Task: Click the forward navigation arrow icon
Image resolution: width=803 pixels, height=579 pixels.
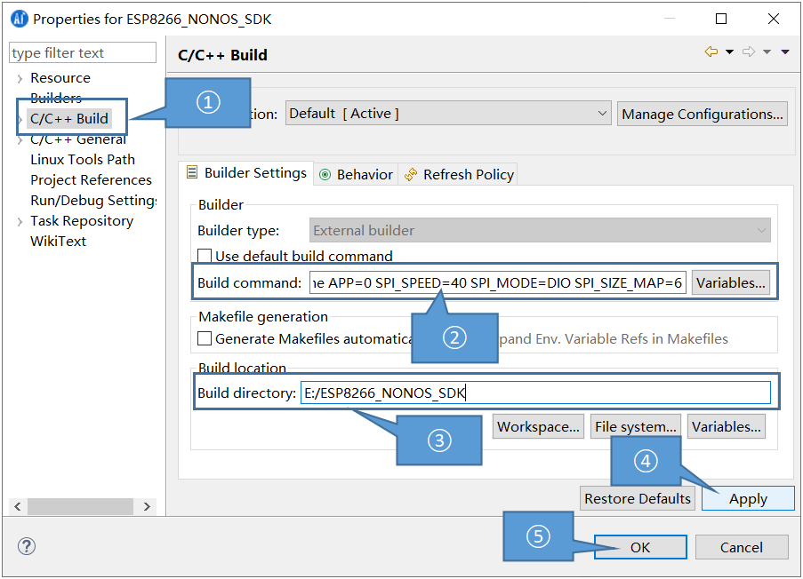Action: (x=749, y=52)
